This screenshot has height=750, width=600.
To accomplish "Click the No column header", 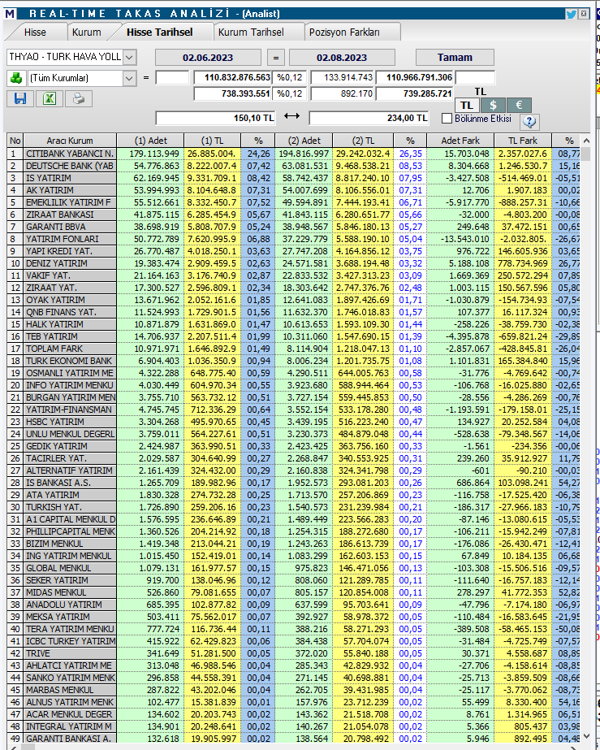I will [x=15, y=141].
